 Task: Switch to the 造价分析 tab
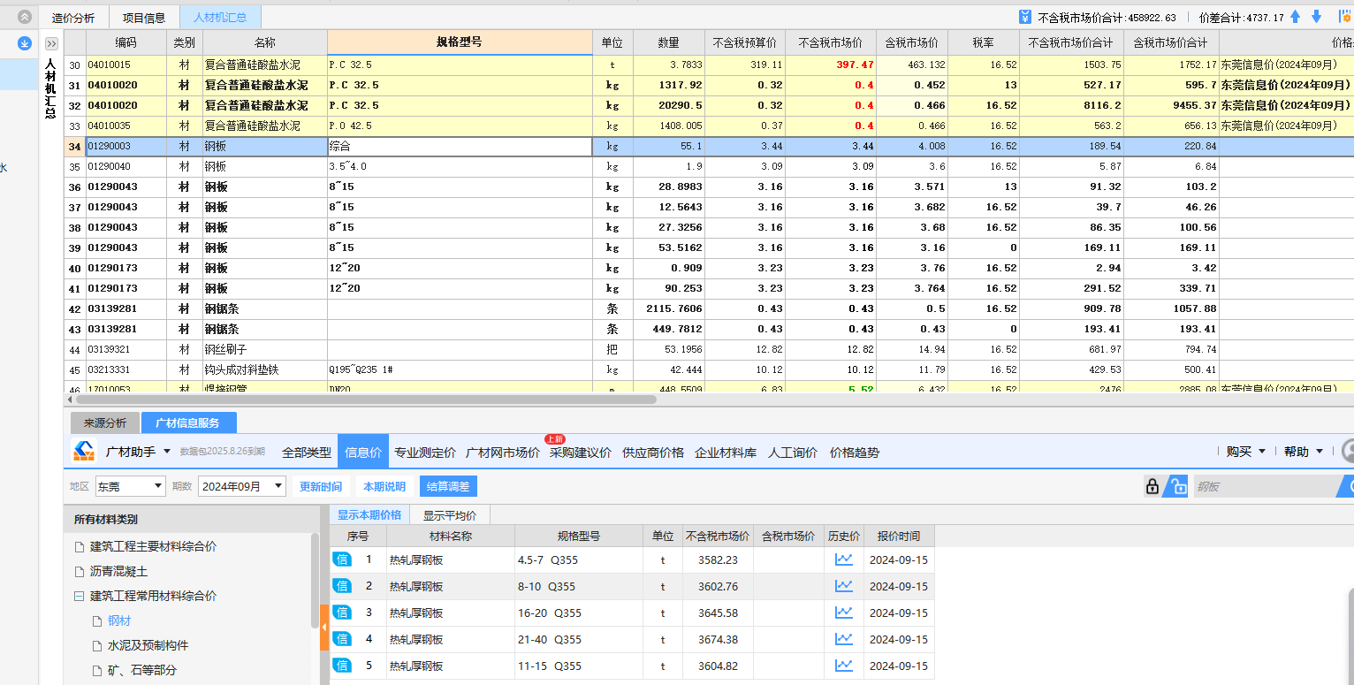pos(73,17)
